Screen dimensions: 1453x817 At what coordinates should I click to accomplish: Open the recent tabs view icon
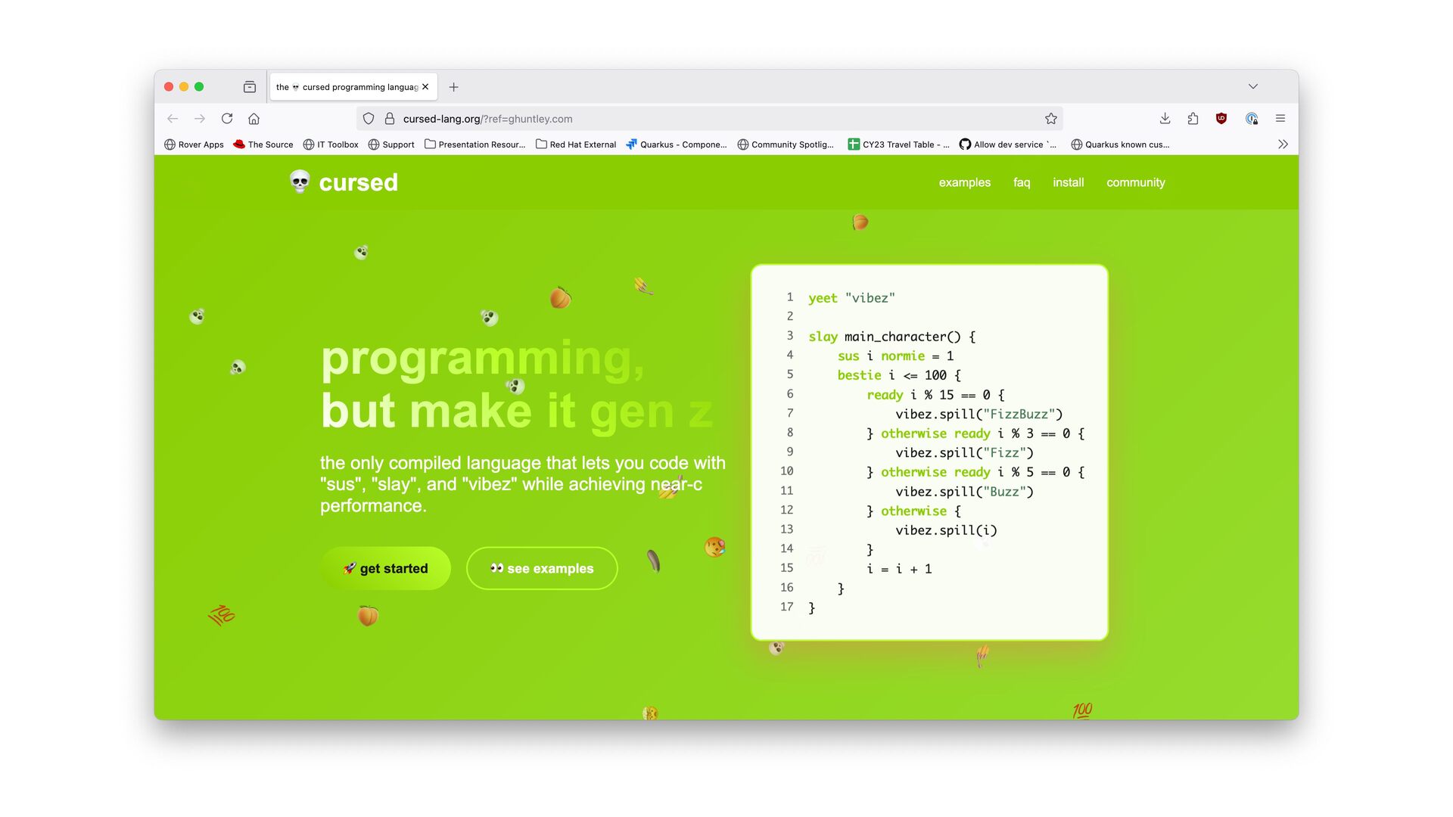(x=250, y=87)
